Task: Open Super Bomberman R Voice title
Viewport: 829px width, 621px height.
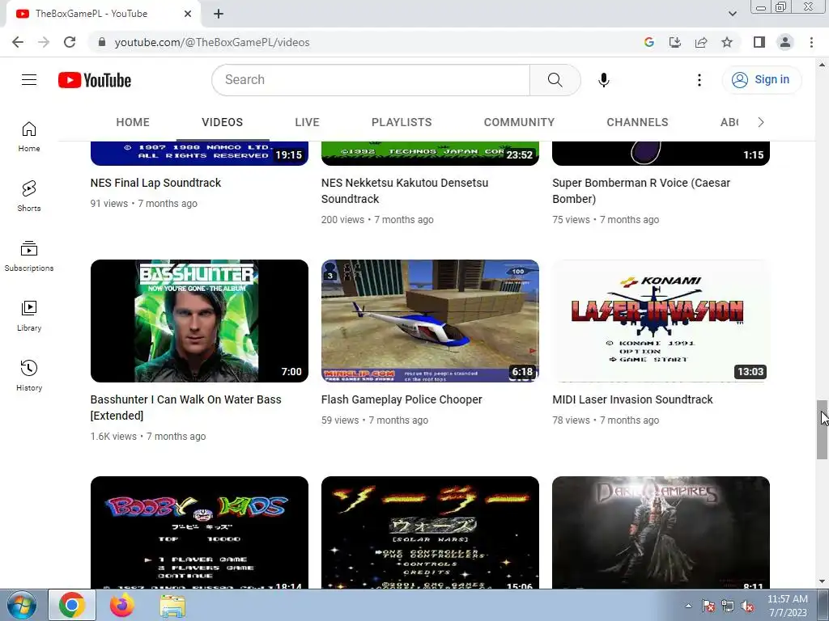Action: 641,191
